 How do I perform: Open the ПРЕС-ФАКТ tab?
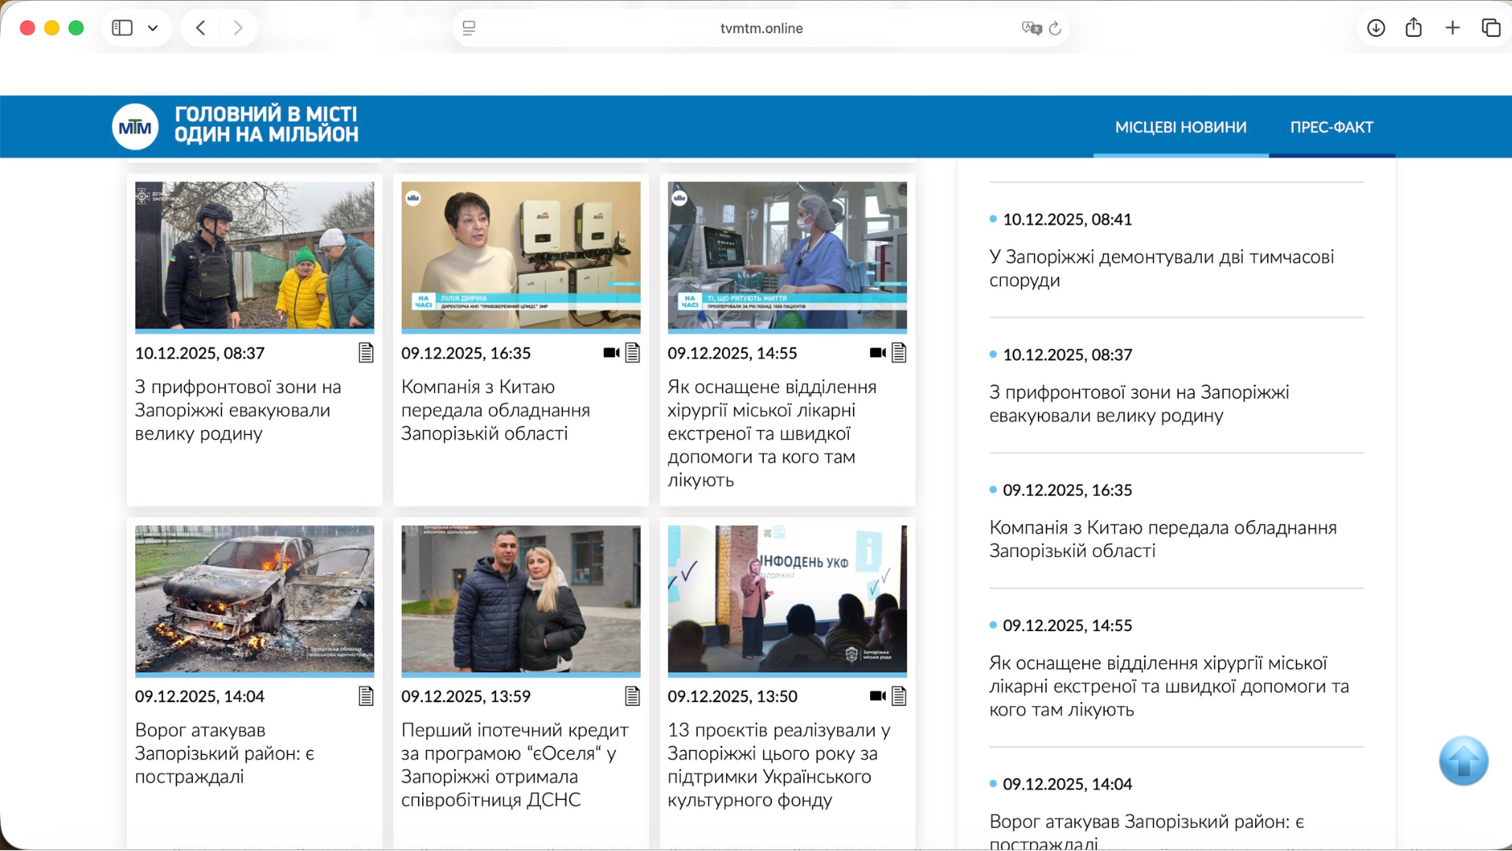coord(1332,126)
